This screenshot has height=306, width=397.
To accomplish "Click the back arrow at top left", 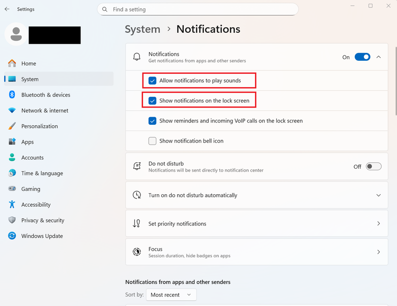I will click(7, 9).
